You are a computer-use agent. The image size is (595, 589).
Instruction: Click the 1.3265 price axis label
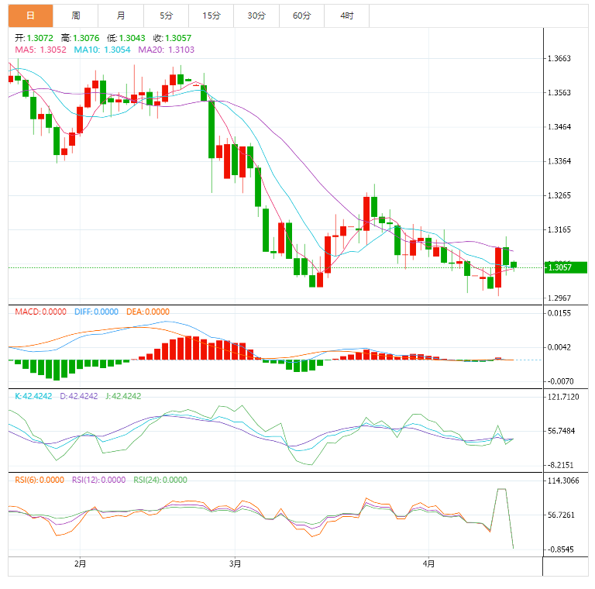pos(559,195)
